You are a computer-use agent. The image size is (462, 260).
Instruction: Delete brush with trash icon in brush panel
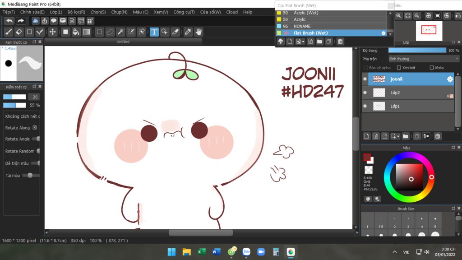tap(340, 42)
